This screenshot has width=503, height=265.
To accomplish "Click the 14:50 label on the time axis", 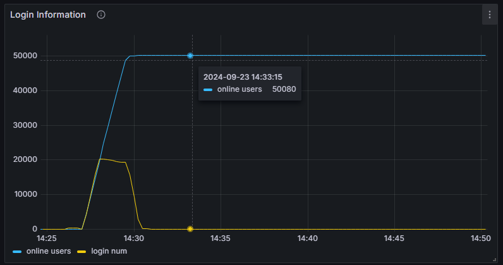I will (x=481, y=239).
